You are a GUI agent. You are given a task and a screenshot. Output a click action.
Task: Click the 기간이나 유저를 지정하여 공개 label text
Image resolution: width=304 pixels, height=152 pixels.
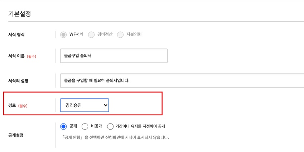(x=140, y=126)
